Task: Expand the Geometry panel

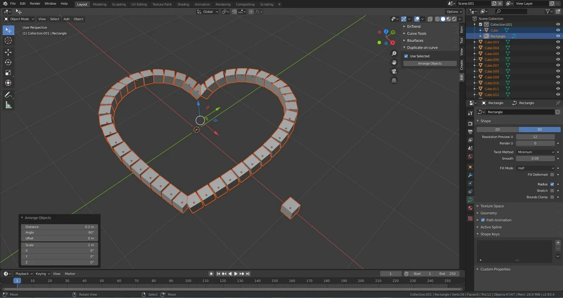Action: pyautogui.click(x=489, y=213)
